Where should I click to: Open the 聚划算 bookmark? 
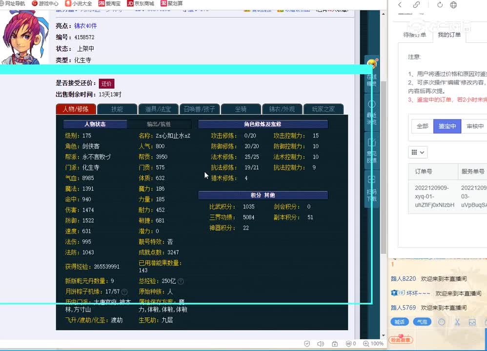coord(172,3)
